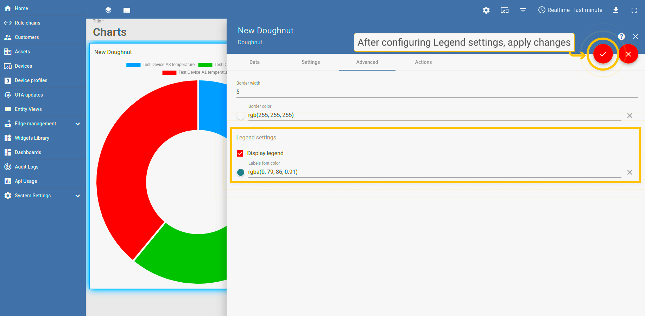645x316 pixels.
Task: Toggle Test Device A1 temperature legend item
Action: [194, 72]
